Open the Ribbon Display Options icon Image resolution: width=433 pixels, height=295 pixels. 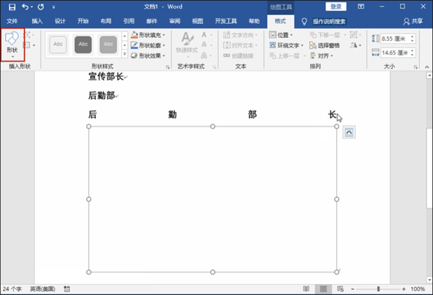pos(361,7)
